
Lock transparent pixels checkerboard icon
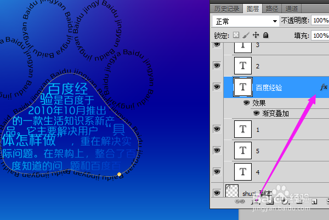coord(236,35)
